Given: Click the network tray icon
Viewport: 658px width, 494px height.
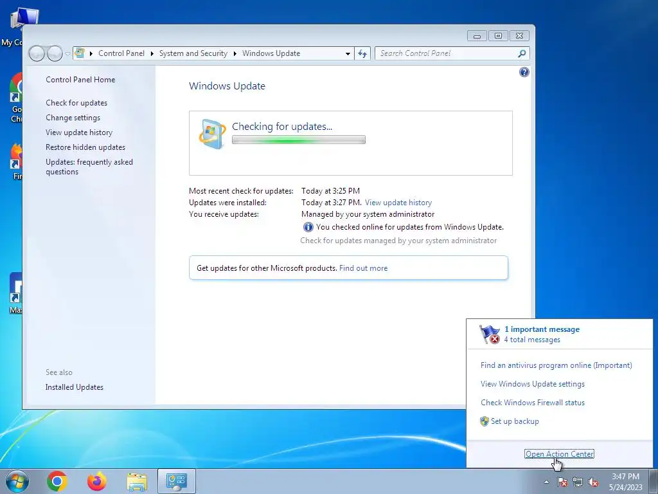Looking at the screenshot, I should pos(578,482).
